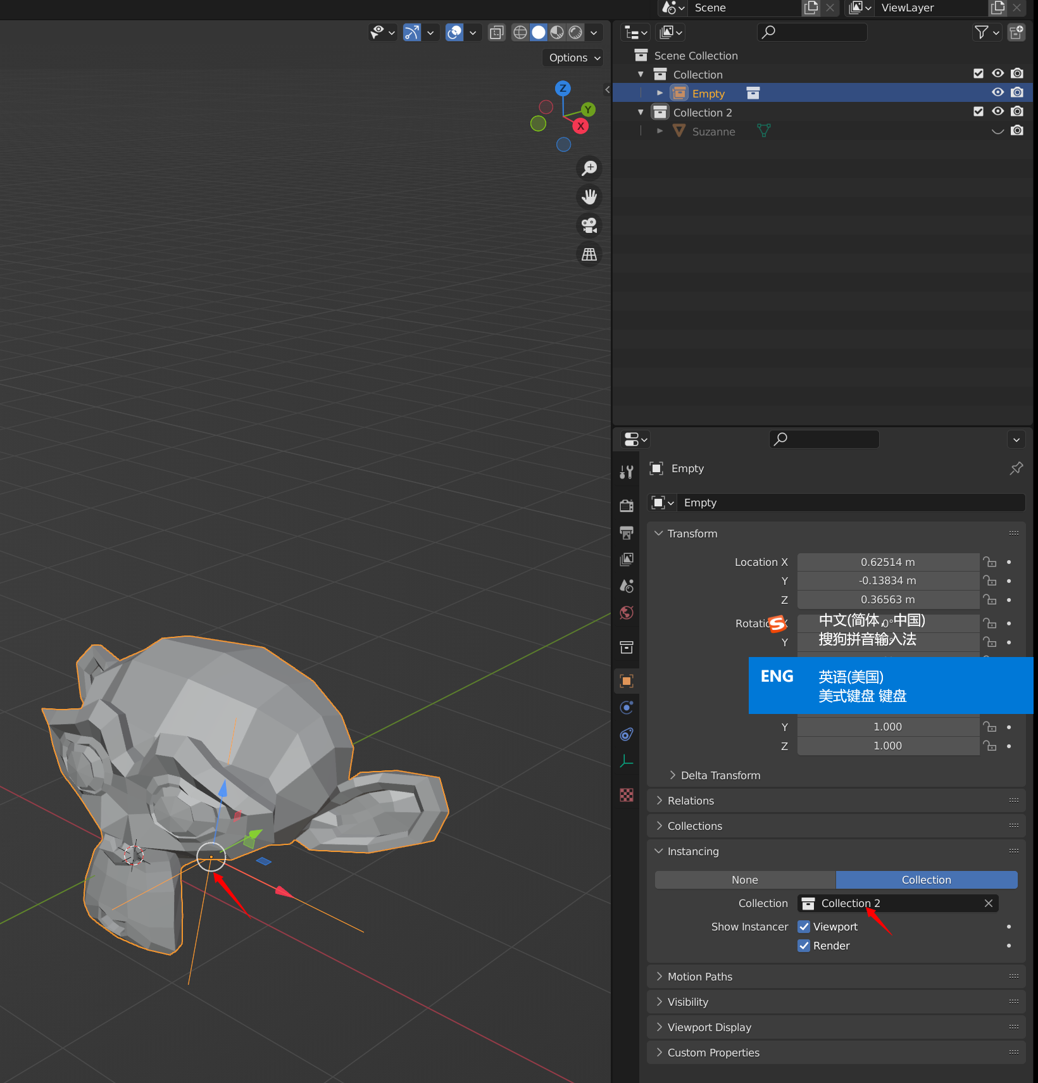Uncheck the Collection exclude checkbox
Viewport: 1038px width, 1083px height.
pyautogui.click(x=979, y=73)
